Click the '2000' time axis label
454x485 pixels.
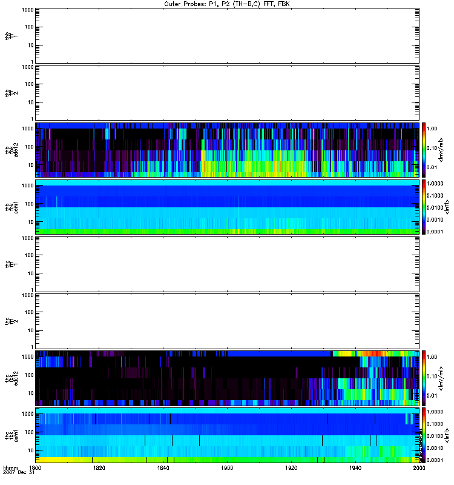point(419,467)
